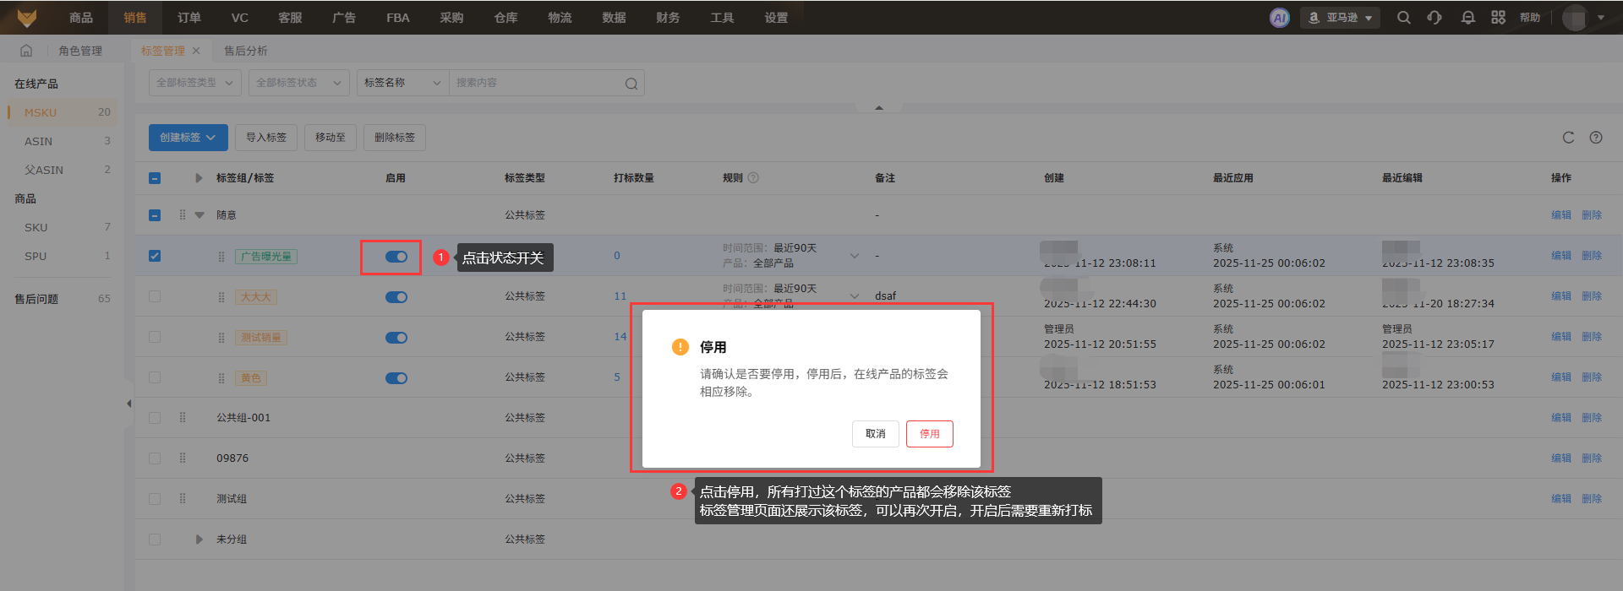Viewport: 1623px width, 591px height.
Task: Close the 标签管理 tab
Action: point(196,51)
